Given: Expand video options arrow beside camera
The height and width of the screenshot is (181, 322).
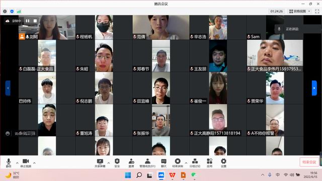Looking at the screenshot, I should [34, 163].
